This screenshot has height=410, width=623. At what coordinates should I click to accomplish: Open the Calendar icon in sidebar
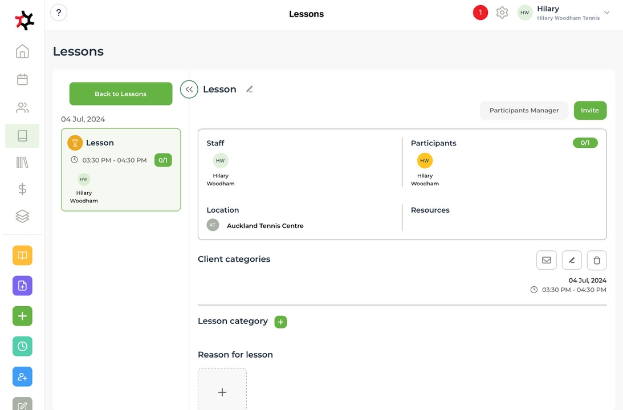click(22, 79)
